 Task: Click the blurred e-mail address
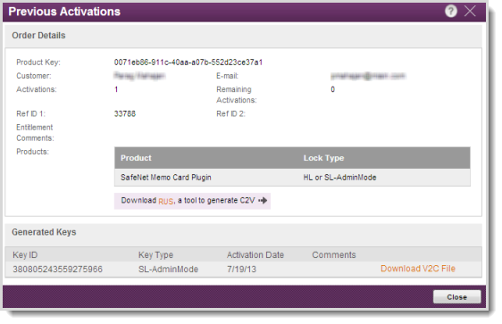(x=368, y=76)
